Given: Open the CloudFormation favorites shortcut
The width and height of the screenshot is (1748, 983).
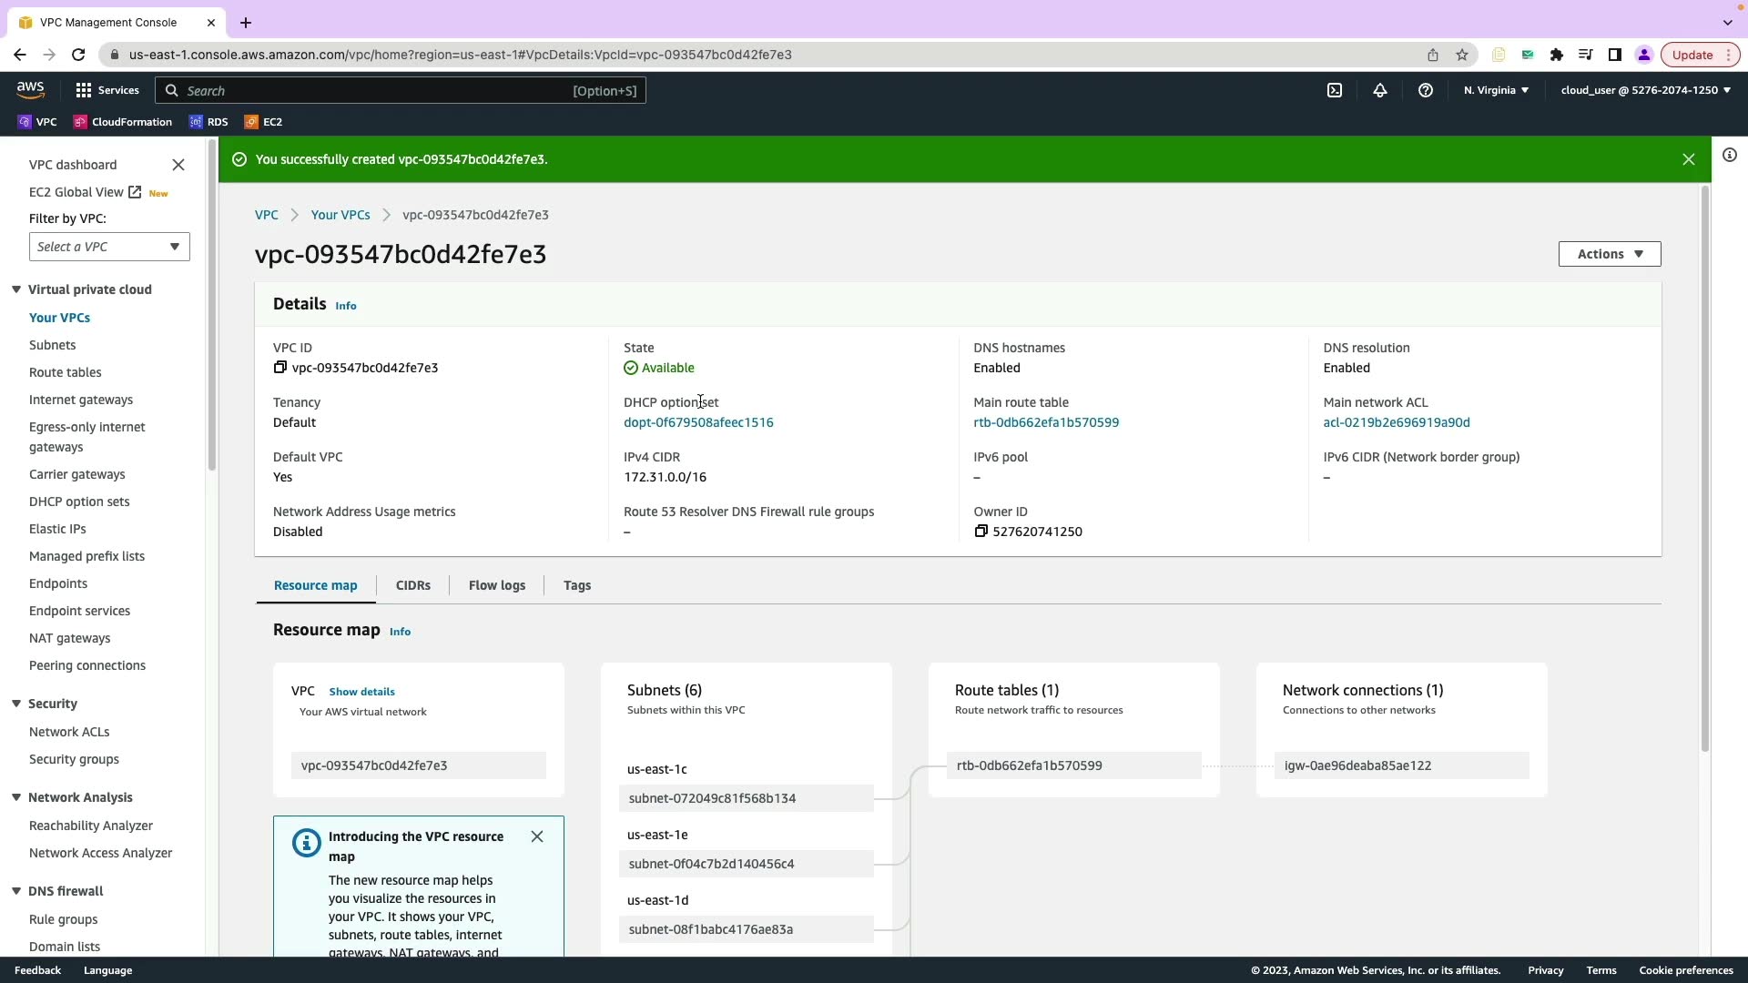Looking at the screenshot, I should (x=123, y=122).
